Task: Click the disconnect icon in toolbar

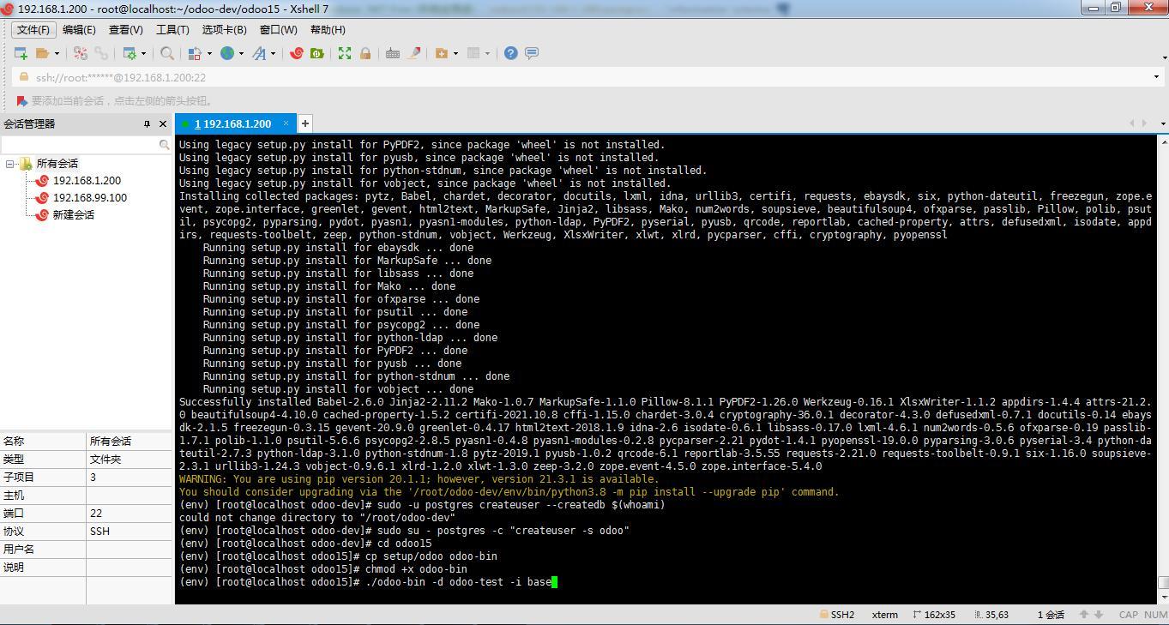Action: (x=101, y=53)
